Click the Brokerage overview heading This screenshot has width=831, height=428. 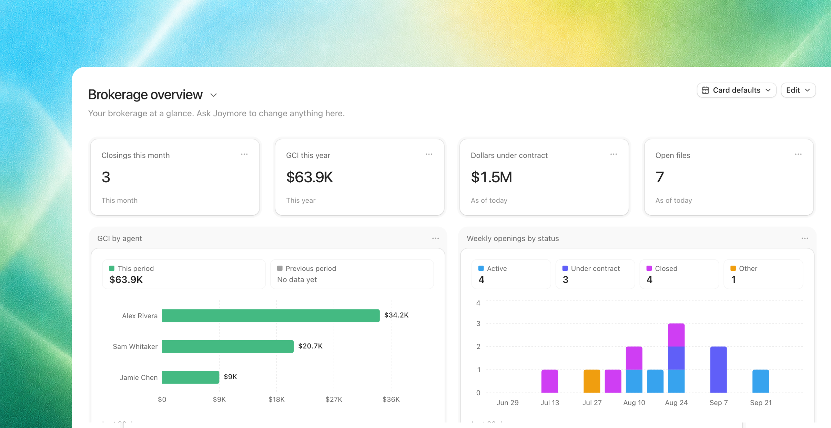[145, 95]
